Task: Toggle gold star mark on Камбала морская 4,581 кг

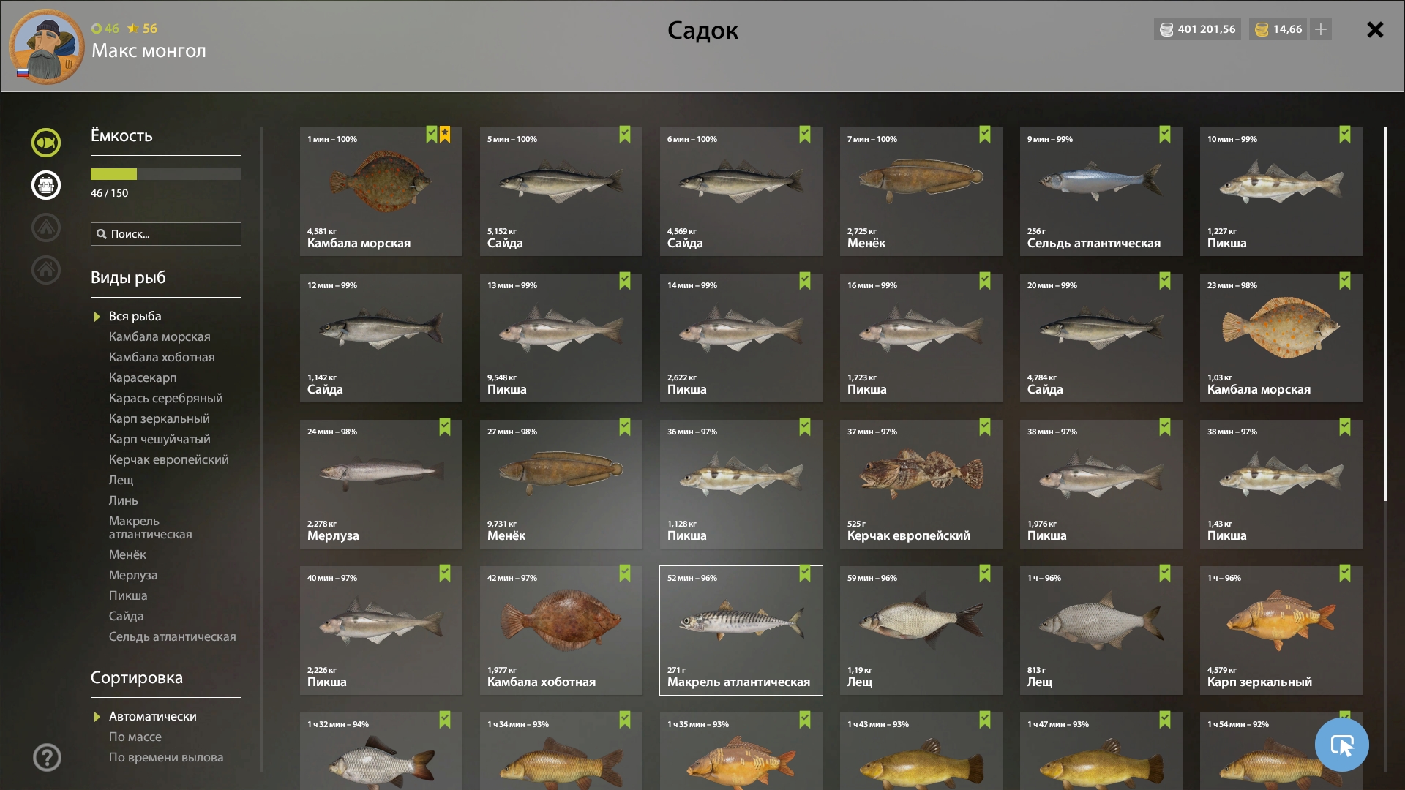Action: click(x=445, y=135)
